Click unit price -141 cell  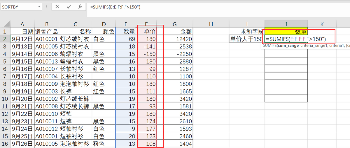146,46
